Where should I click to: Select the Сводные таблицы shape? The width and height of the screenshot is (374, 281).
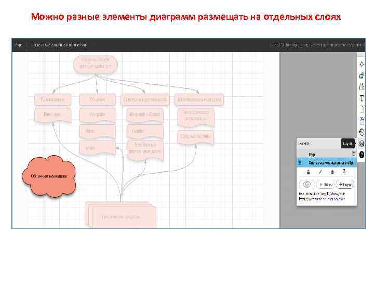[196, 137]
